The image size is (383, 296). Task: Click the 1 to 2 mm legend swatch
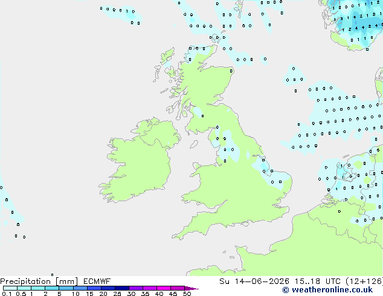(x=38, y=288)
